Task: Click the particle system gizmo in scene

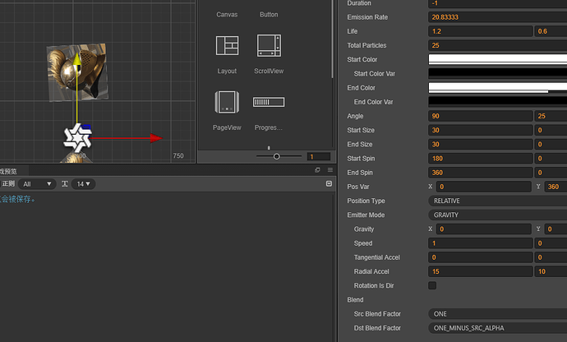Action: click(76, 137)
